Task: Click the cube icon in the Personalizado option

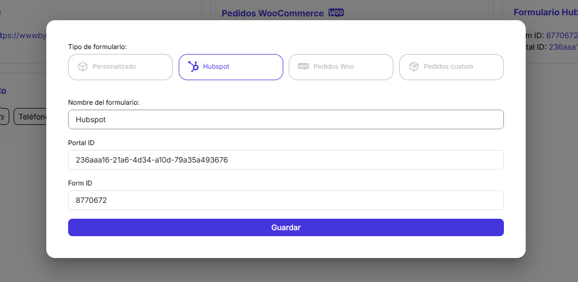Action: click(x=83, y=67)
